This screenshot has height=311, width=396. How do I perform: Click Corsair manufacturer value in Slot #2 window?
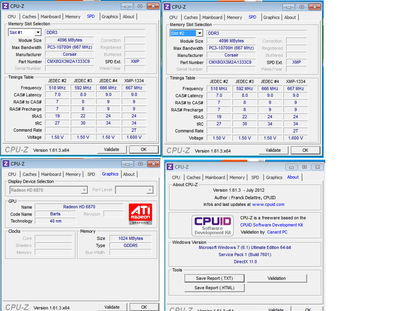click(x=231, y=55)
